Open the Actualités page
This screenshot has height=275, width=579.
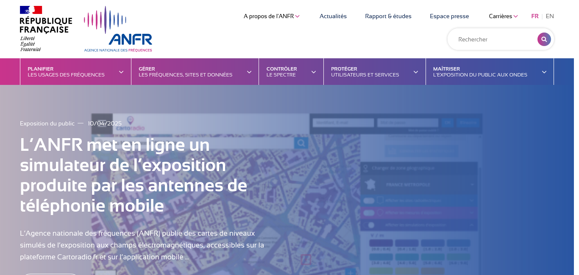pyautogui.click(x=333, y=16)
